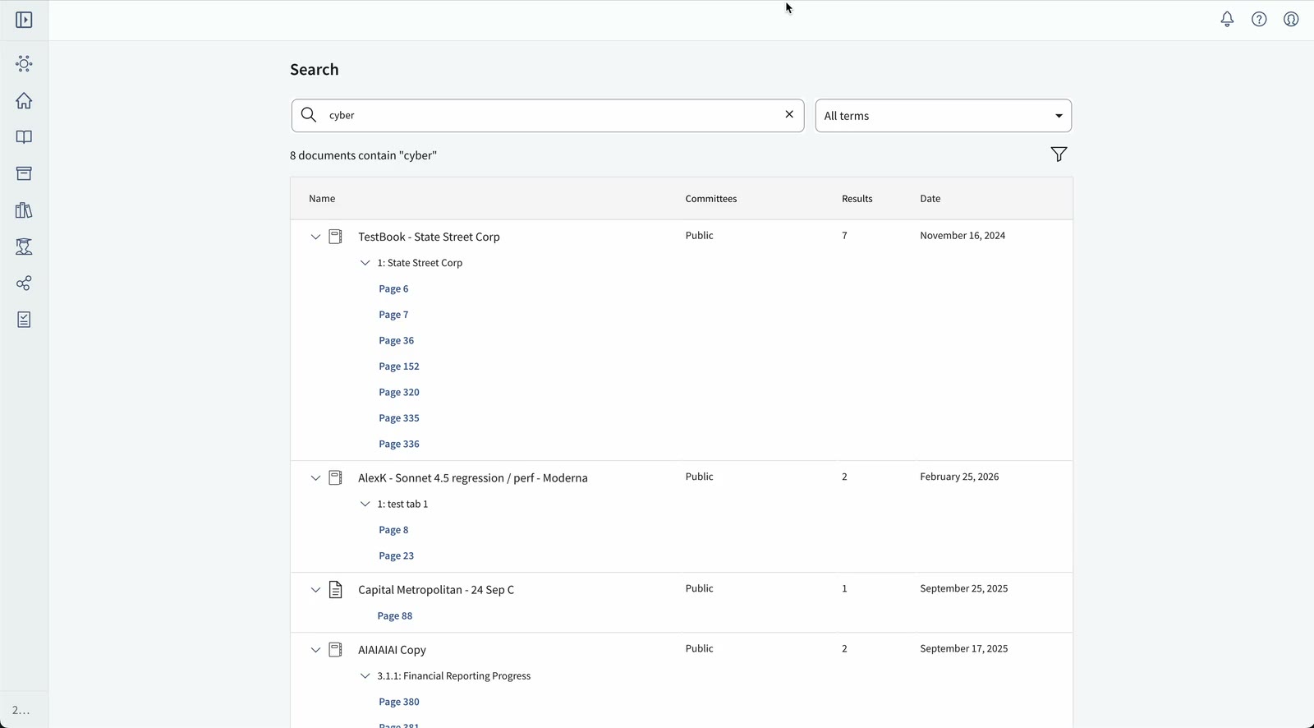Click the document icon for Capital Metropolitan
1314x728 pixels.
(x=336, y=589)
